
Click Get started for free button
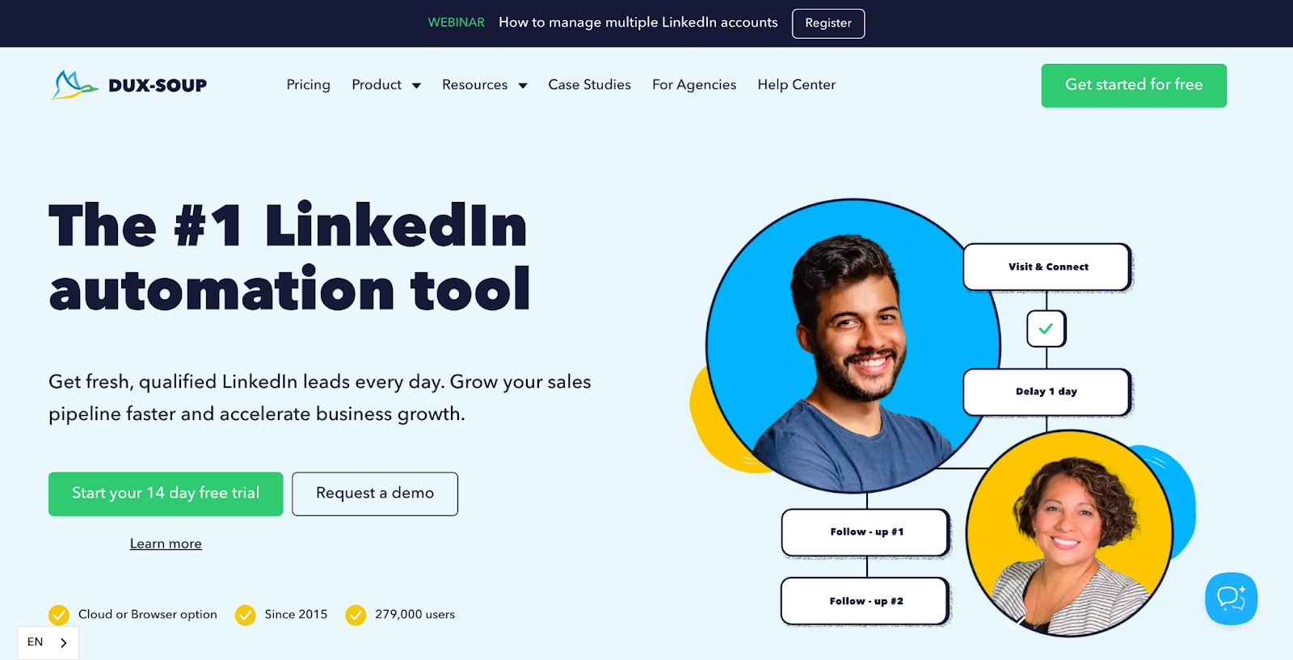pyautogui.click(x=1134, y=85)
